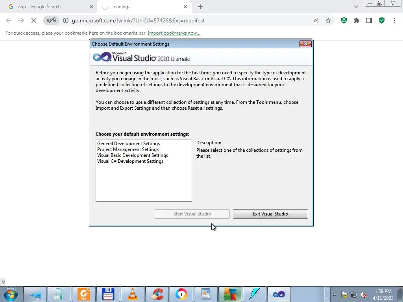Viewport: 403px width, 302px height.
Task: Close the Loading... tab
Action: point(185,7)
